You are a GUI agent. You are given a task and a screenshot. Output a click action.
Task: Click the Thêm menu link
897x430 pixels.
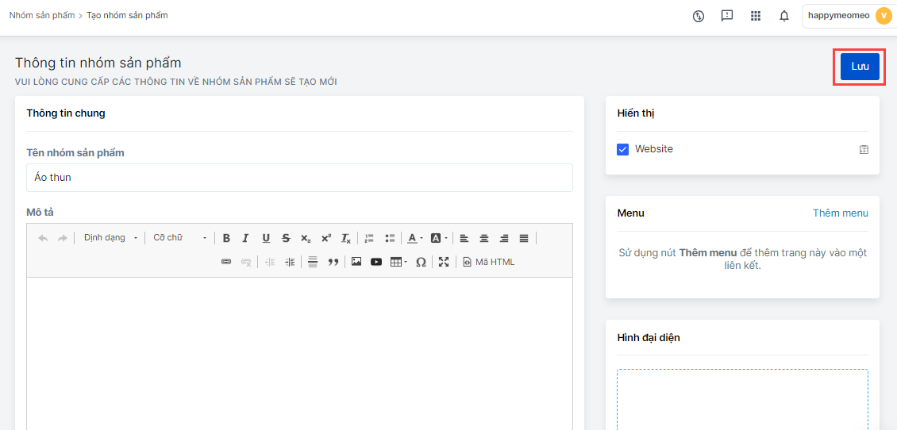840,213
